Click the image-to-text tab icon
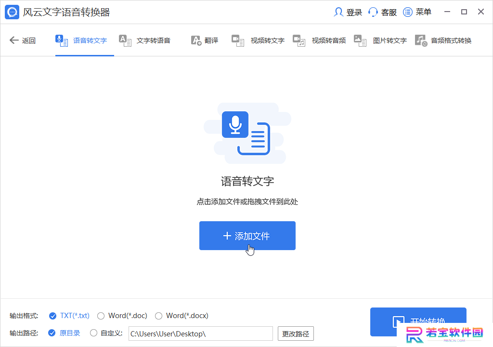 coord(360,40)
